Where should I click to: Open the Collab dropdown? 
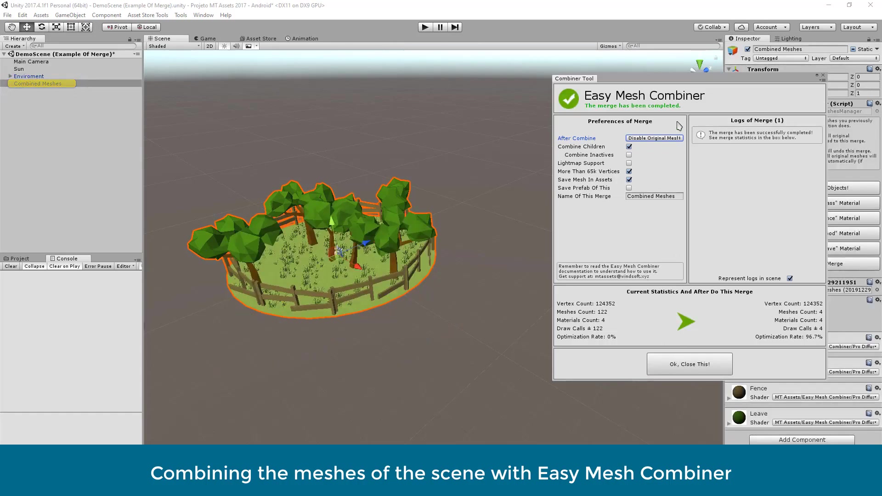(x=712, y=27)
